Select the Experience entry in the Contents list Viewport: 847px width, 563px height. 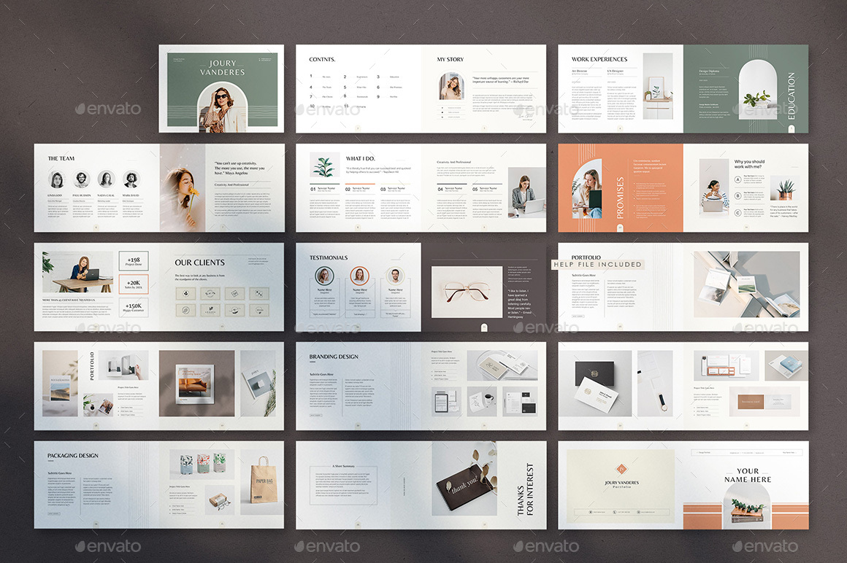click(361, 77)
